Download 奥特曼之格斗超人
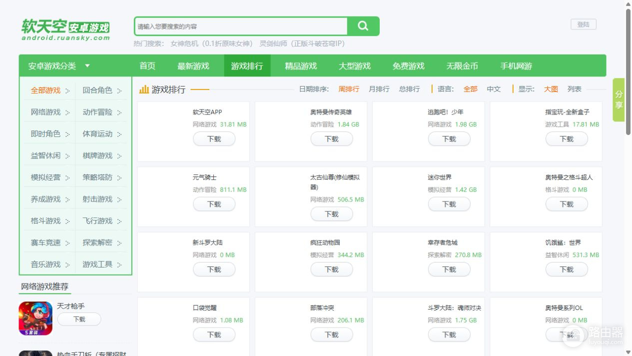The width and height of the screenshot is (632, 356). point(567,204)
